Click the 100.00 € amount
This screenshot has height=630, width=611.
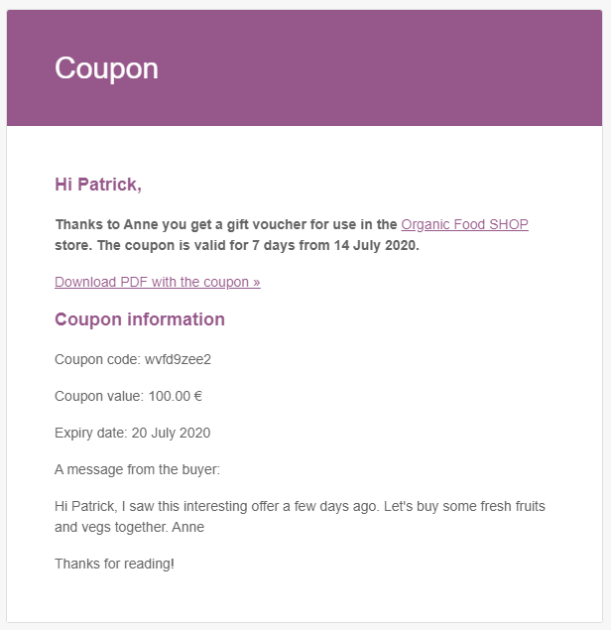(176, 396)
